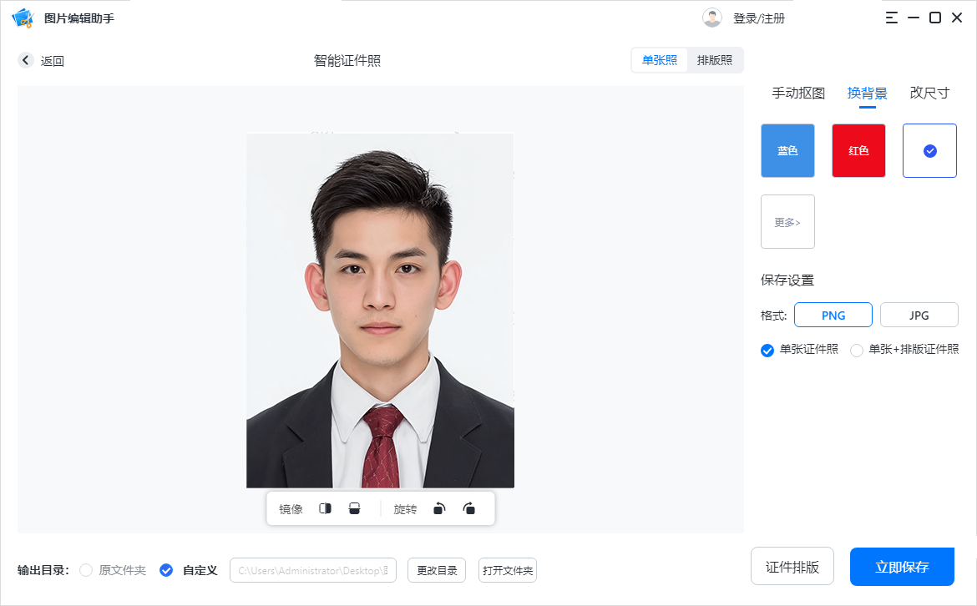Screen dimensions: 977x606
Task: Click 更改目录 button
Action: pyautogui.click(x=437, y=570)
